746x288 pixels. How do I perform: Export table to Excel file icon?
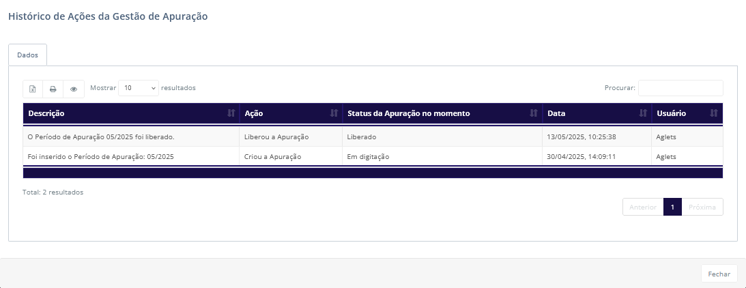click(x=33, y=89)
